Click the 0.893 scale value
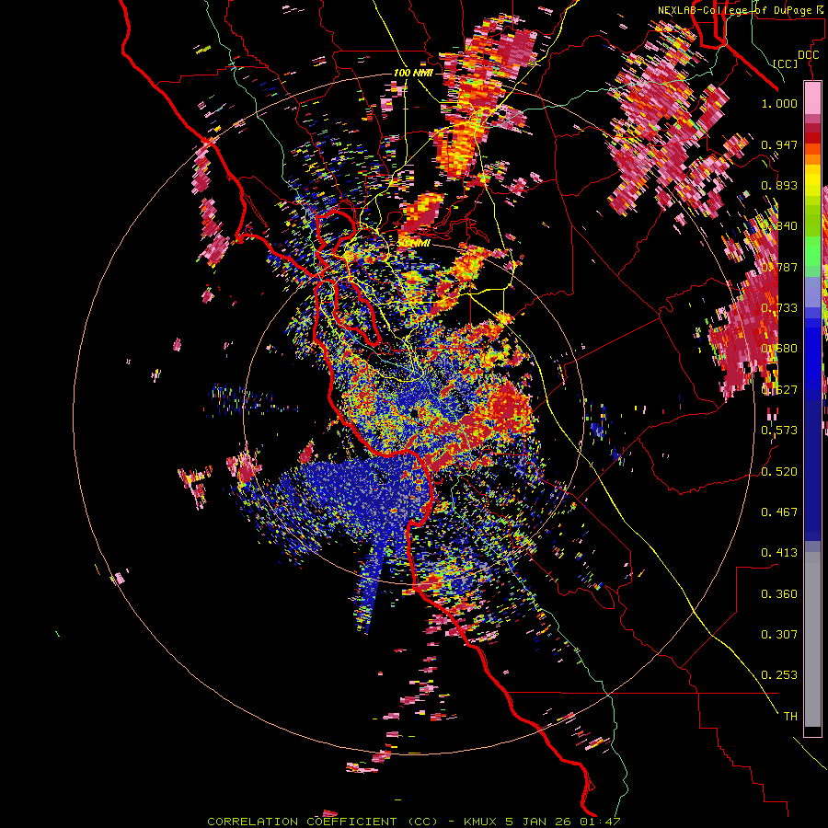828x828 pixels. pos(779,185)
